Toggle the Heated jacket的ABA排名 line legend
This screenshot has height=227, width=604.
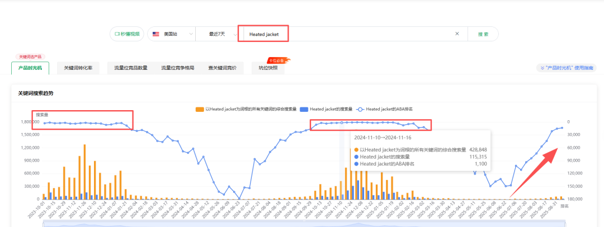385,109
